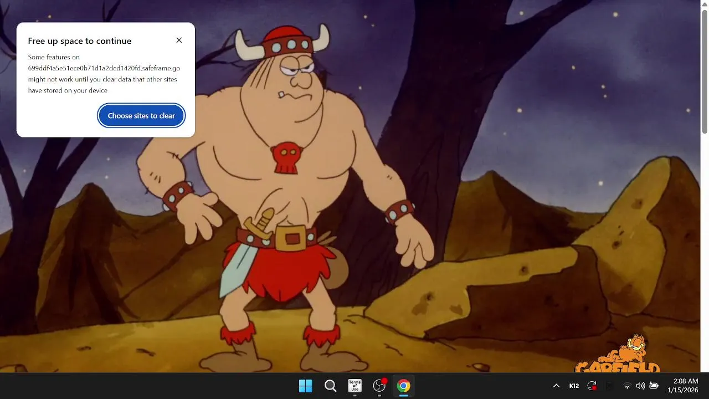Click the vertical page scrollbar
Image resolution: width=709 pixels, height=399 pixels.
coord(705,71)
